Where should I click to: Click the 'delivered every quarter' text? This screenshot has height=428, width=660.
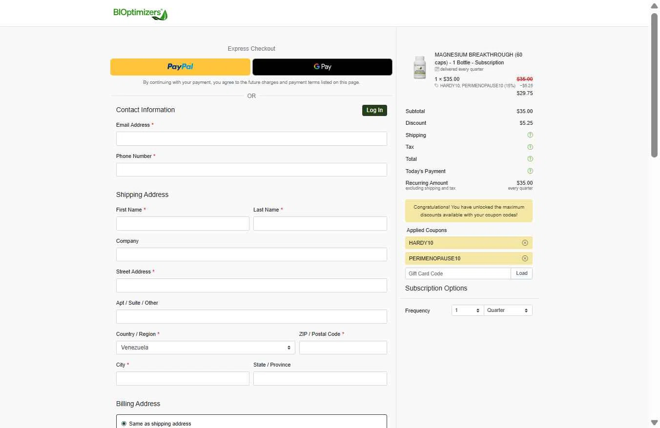pyautogui.click(x=462, y=69)
